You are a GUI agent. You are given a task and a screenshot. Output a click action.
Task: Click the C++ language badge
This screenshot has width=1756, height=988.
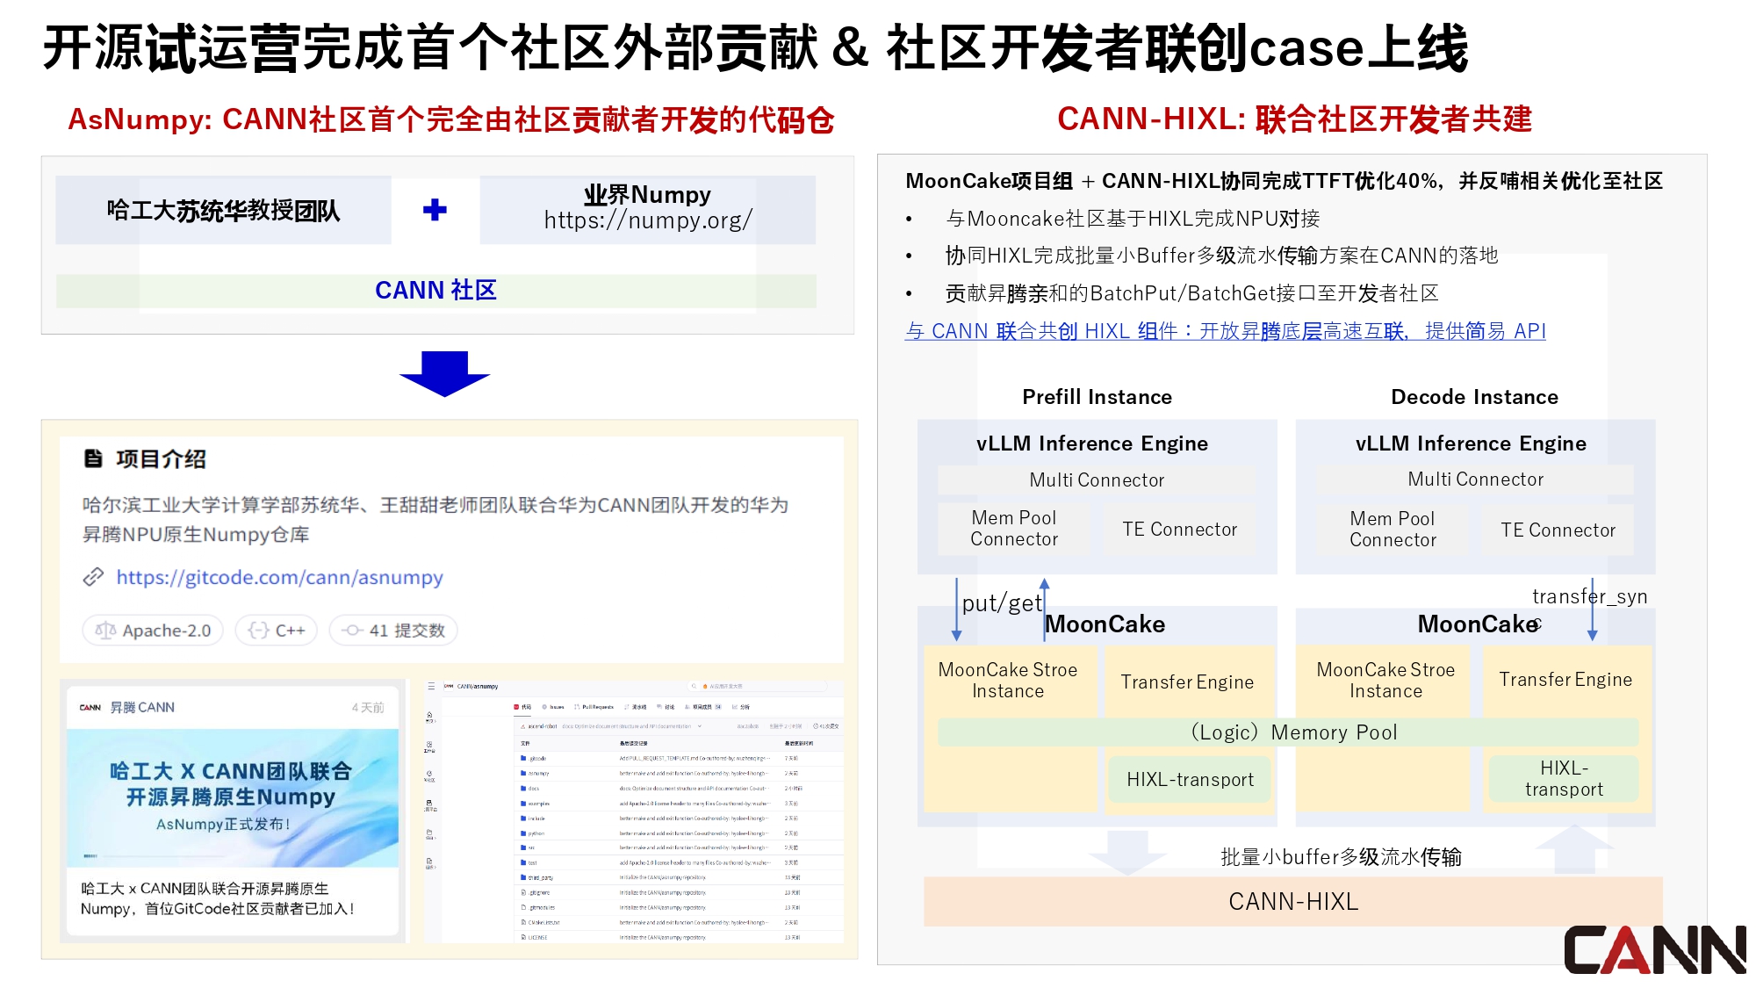tap(277, 631)
